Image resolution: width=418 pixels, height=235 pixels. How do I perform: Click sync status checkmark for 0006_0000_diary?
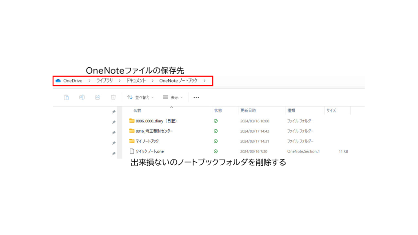pyautogui.click(x=216, y=121)
